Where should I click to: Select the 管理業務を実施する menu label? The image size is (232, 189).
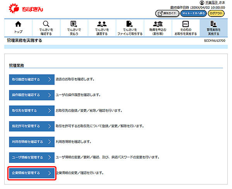[x=213, y=32]
